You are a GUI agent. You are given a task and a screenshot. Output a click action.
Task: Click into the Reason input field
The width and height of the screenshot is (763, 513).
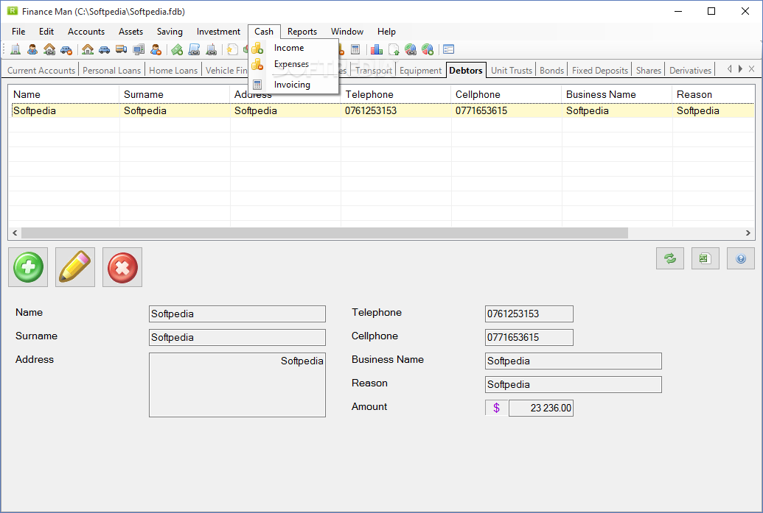tap(574, 385)
